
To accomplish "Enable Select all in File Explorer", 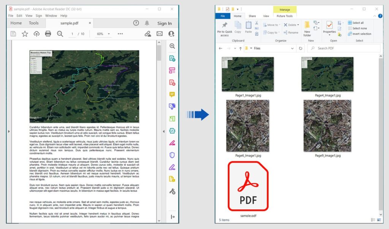I will [357, 23].
